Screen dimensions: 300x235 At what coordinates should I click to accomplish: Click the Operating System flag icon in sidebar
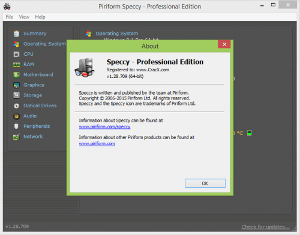click(x=16, y=44)
